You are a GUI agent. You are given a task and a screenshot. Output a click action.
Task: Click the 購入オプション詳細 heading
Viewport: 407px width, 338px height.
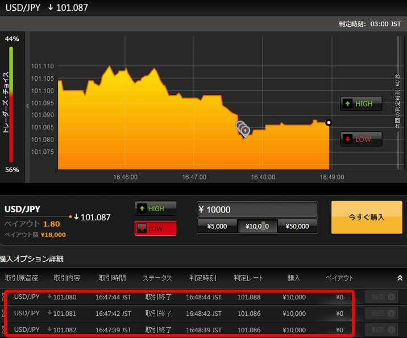[x=32, y=258]
